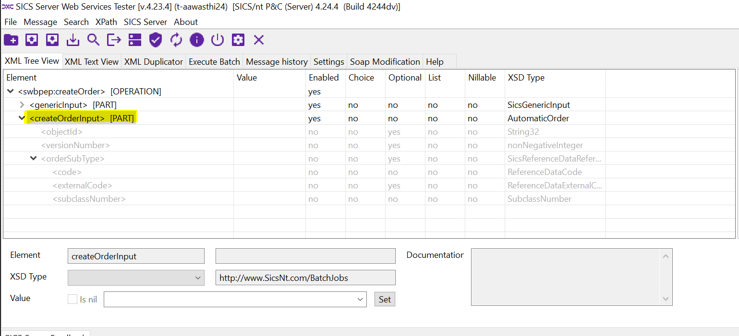Switch to the XML Text View tab
This screenshot has width=739, height=336.
pyautogui.click(x=92, y=61)
